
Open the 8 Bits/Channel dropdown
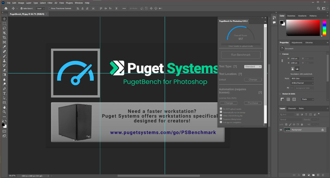(302, 83)
